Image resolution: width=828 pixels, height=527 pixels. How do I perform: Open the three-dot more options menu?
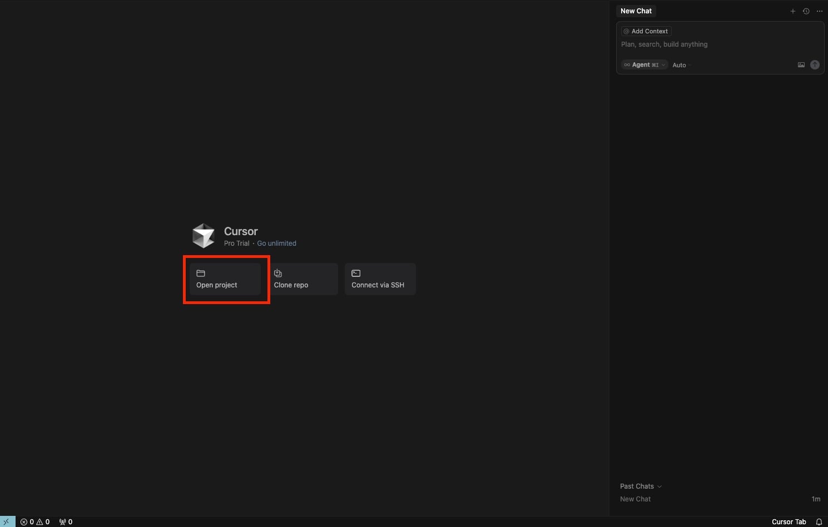tap(819, 11)
